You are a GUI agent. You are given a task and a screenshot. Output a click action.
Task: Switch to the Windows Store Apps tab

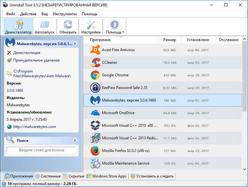tap(107, 176)
